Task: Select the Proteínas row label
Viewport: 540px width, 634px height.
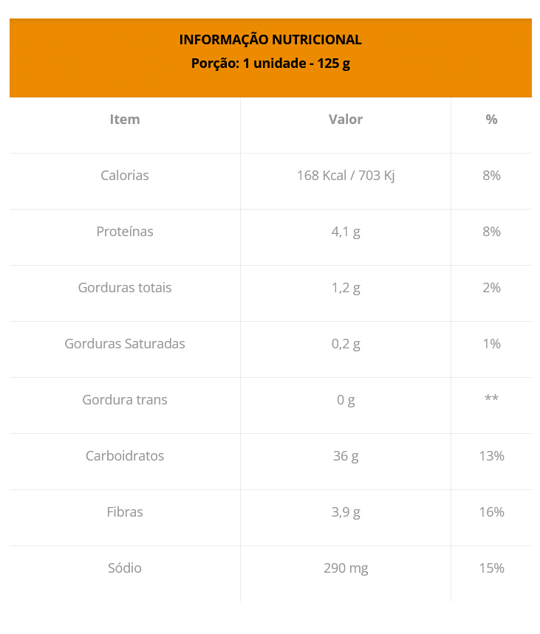Action: coord(125,232)
